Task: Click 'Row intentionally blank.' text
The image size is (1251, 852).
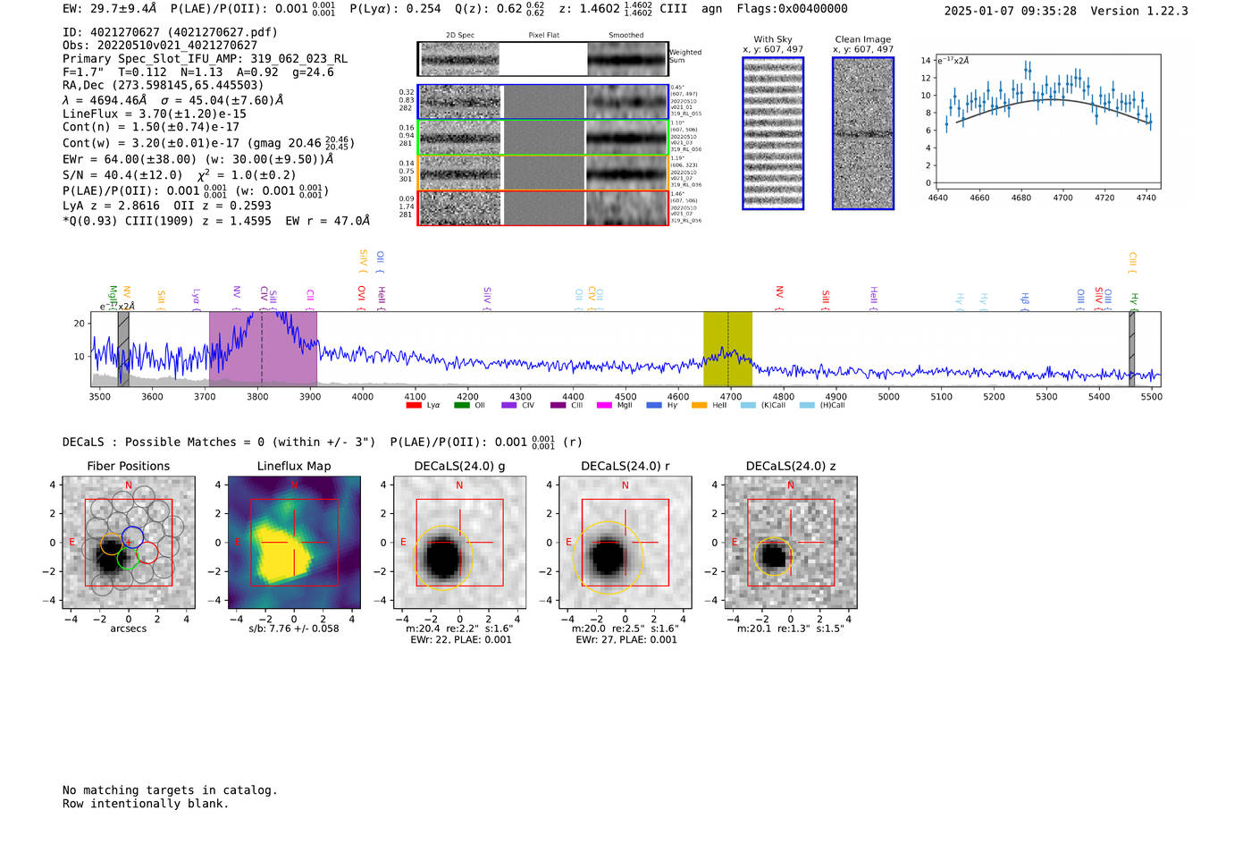Action: tap(146, 804)
